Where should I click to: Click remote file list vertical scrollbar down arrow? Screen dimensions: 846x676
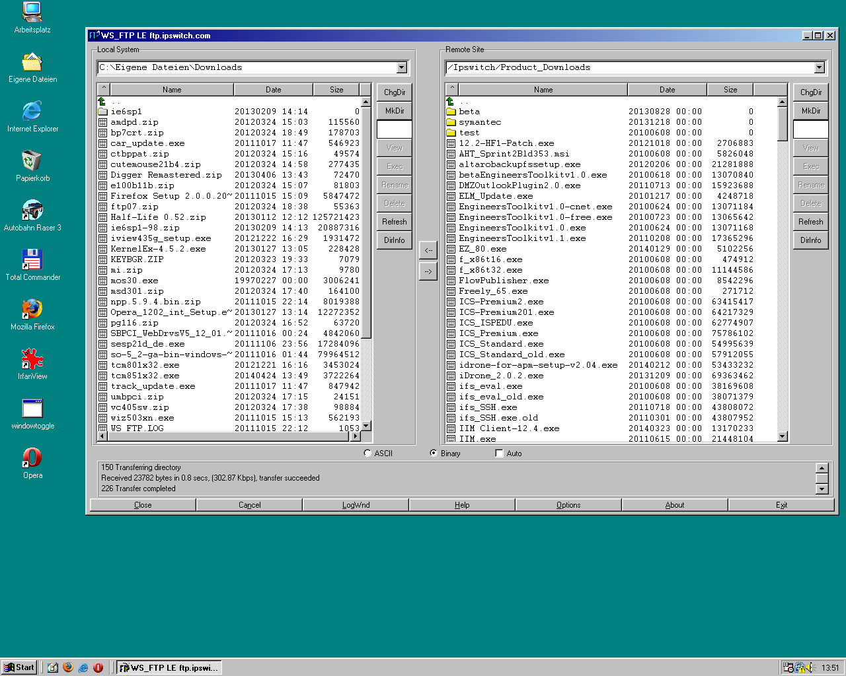[783, 436]
